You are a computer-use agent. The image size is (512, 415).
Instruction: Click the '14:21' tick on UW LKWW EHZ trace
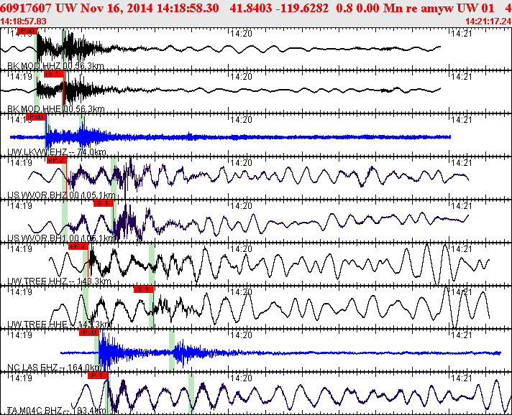[462, 120]
